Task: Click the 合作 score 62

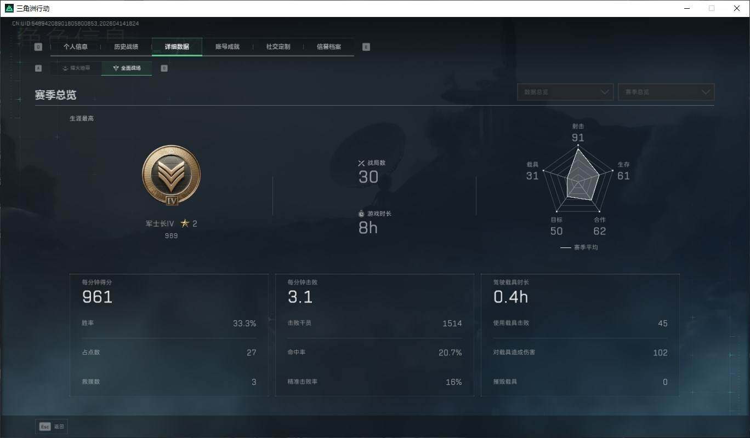Action: click(600, 231)
